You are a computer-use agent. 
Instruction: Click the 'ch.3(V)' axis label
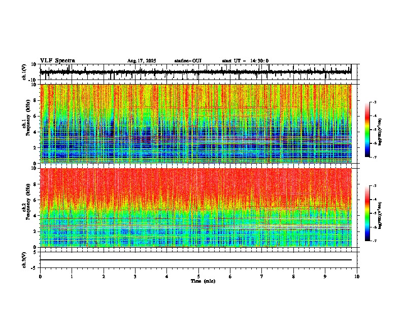point(24,260)
